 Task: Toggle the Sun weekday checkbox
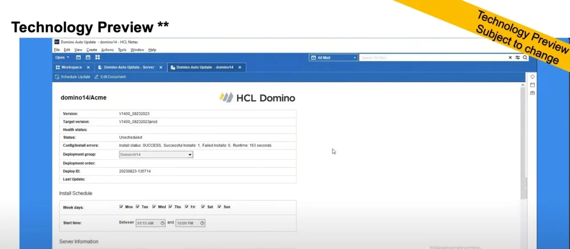tap(219, 206)
